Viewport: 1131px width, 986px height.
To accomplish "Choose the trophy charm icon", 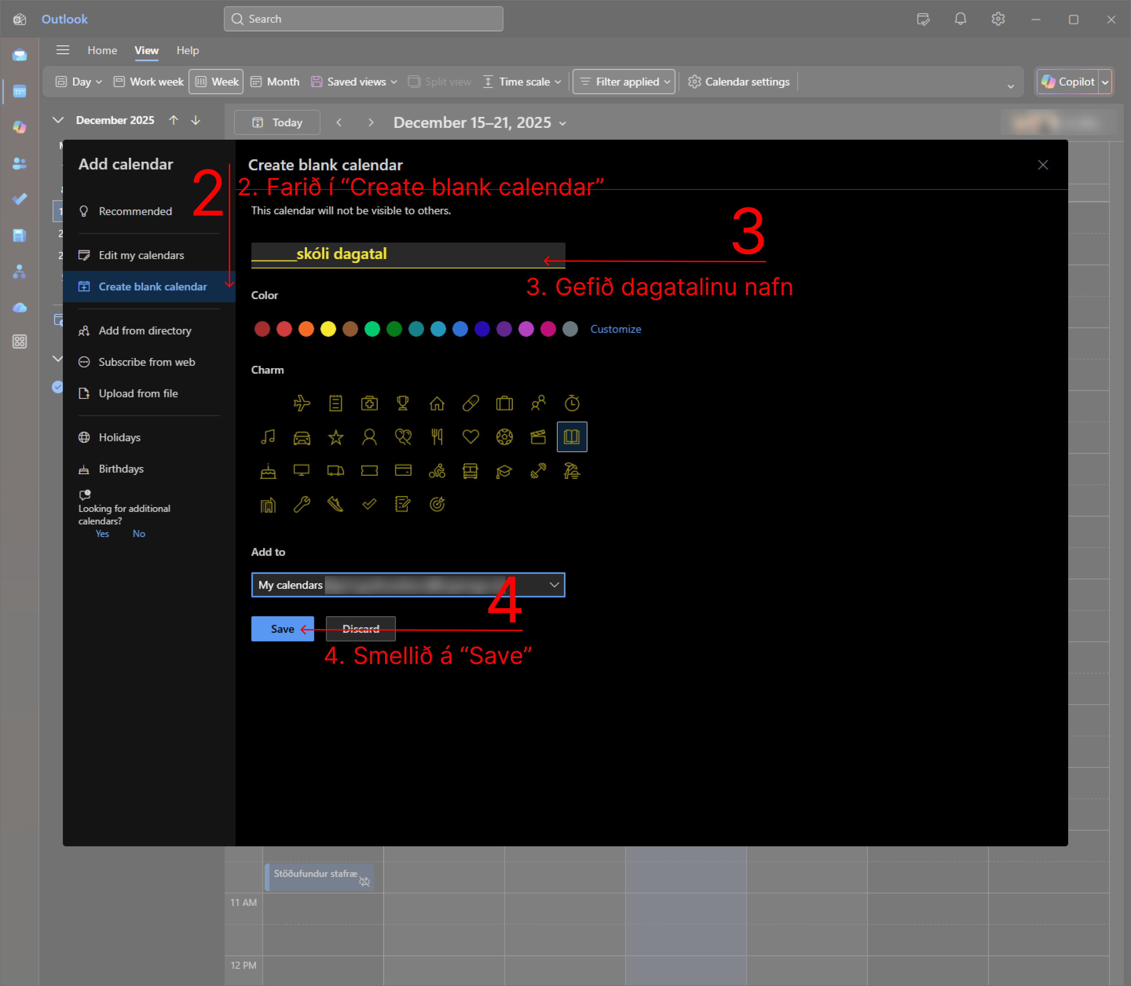I will 403,403.
